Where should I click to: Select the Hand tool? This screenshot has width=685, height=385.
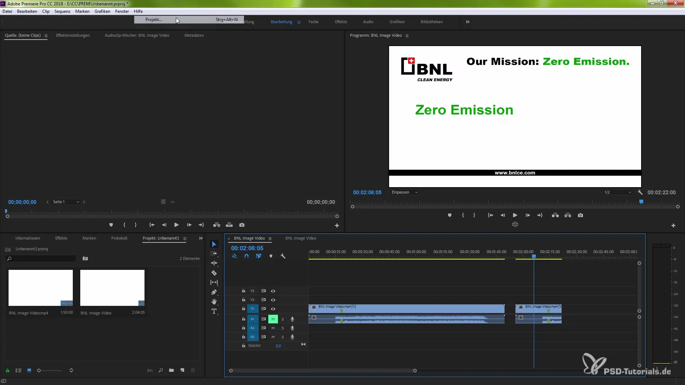tap(214, 302)
